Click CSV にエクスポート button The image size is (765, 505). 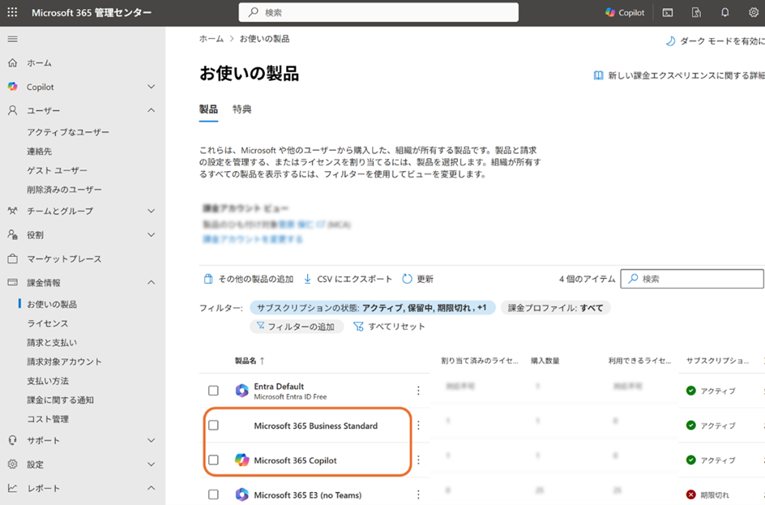(348, 279)
